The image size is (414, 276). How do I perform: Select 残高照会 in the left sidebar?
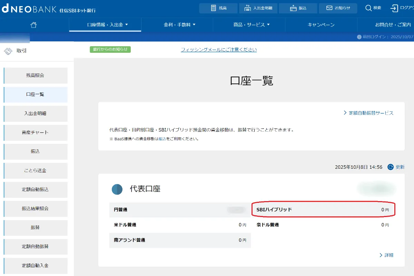point(35,75)
